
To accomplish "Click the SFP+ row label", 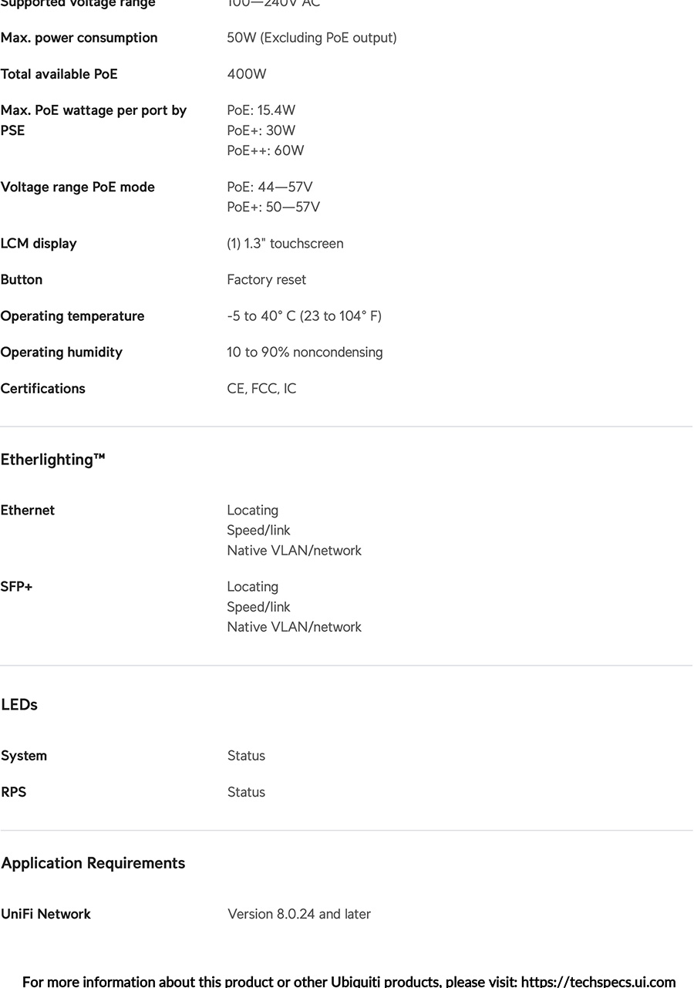I will click(17, 587).
